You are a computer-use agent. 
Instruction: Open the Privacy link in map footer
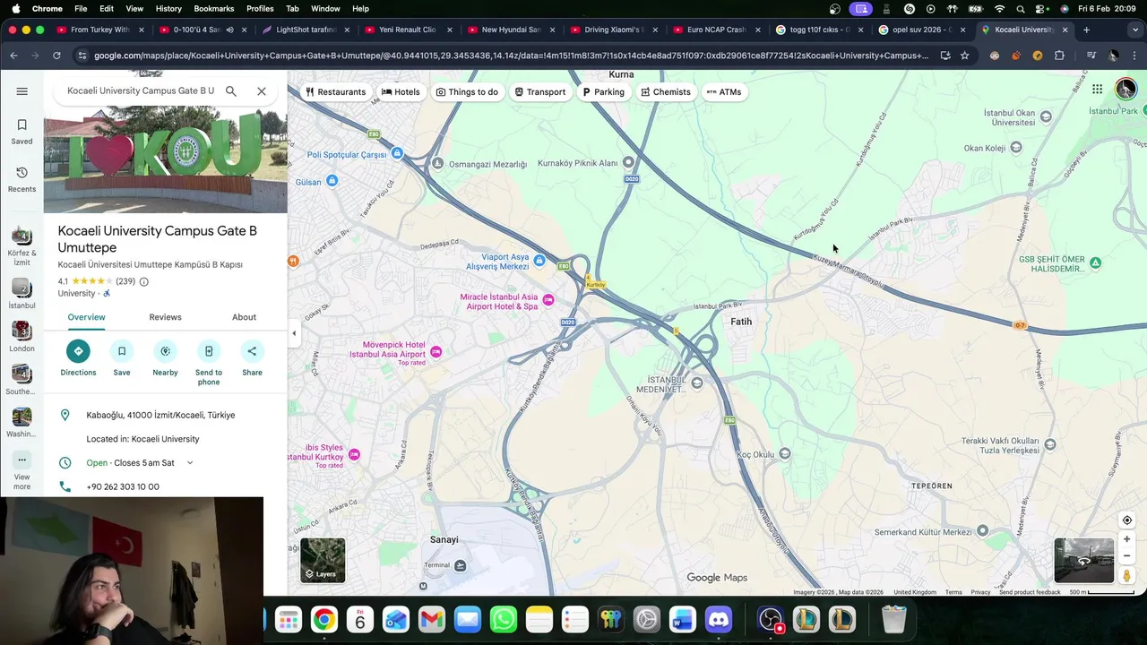(980, 592)
